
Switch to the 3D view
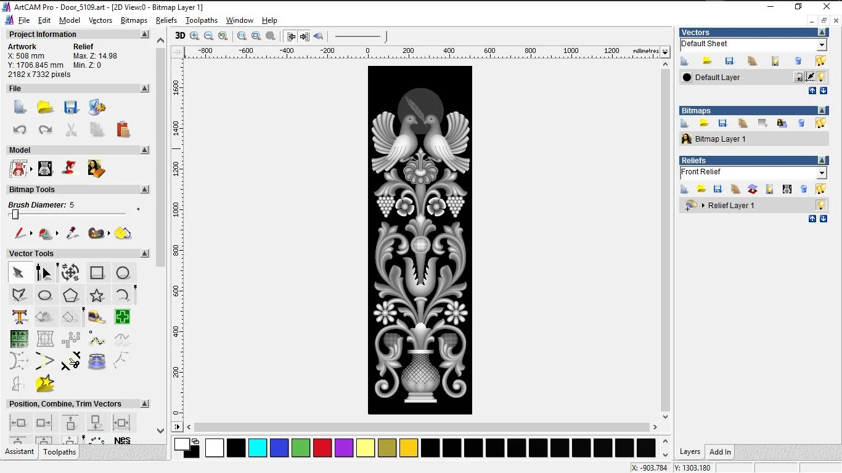(179, 36)
